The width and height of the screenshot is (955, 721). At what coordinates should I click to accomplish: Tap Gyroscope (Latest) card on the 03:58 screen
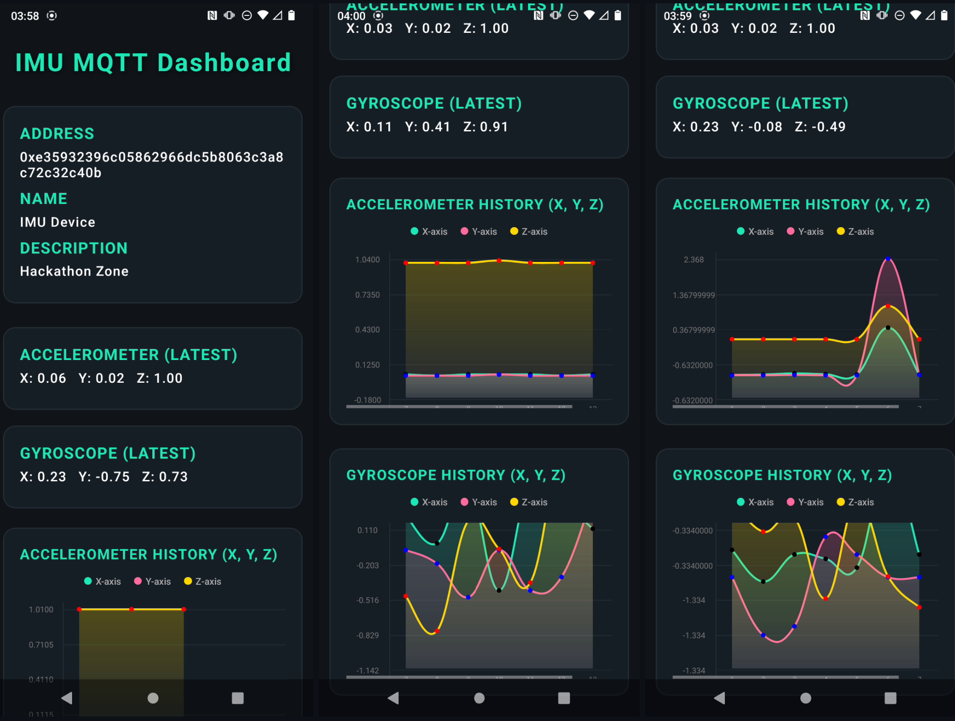click(153, 466)
